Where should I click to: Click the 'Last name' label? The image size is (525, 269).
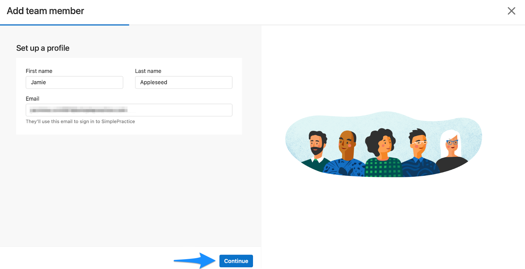point(148,71)
